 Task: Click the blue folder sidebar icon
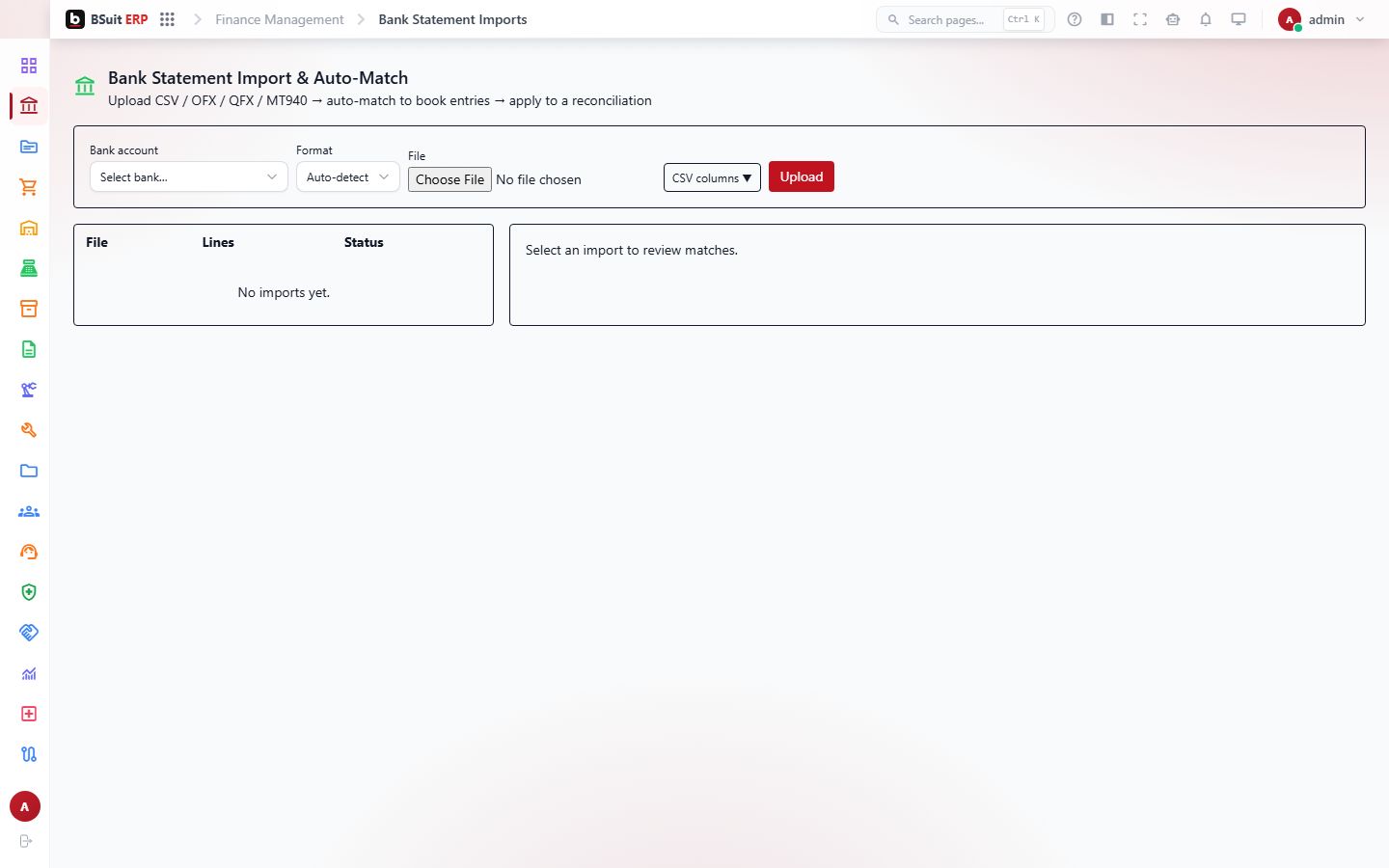tap(29, 471)
